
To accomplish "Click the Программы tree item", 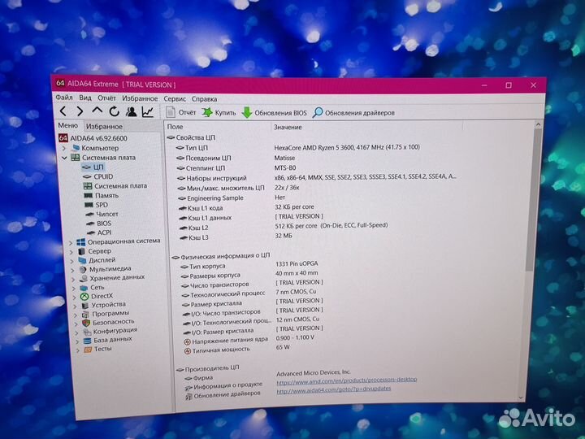I will [x=106, y=314].
